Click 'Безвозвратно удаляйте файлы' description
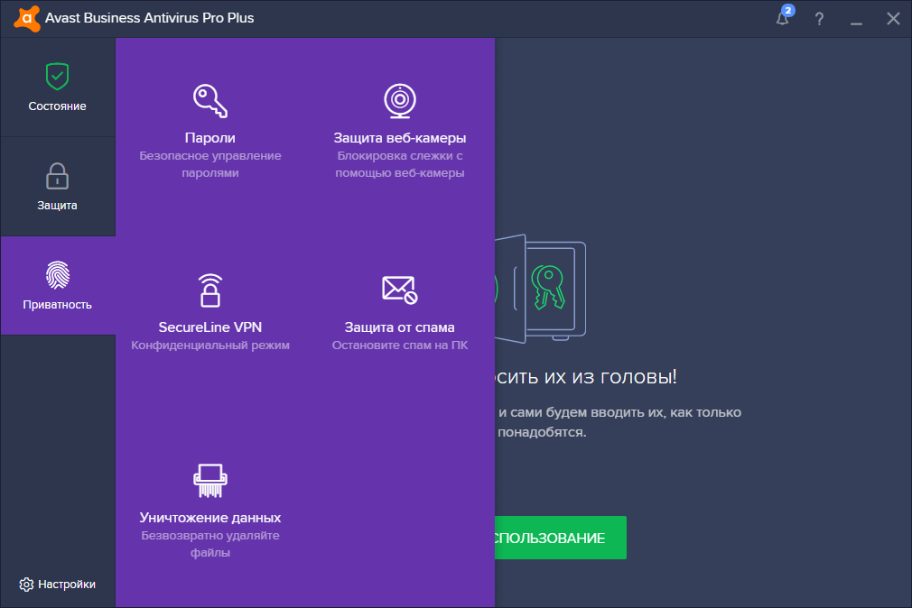This screenshot has height=608, width=912. [210, 543]
